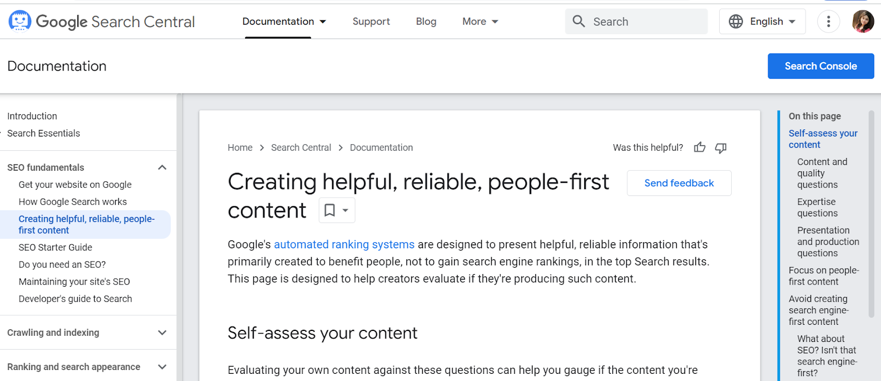Viewport: 881px width, 381px height.
Task: Jump to Presentation and production questions
Action: pyautogui.click(x=828, y=242)
